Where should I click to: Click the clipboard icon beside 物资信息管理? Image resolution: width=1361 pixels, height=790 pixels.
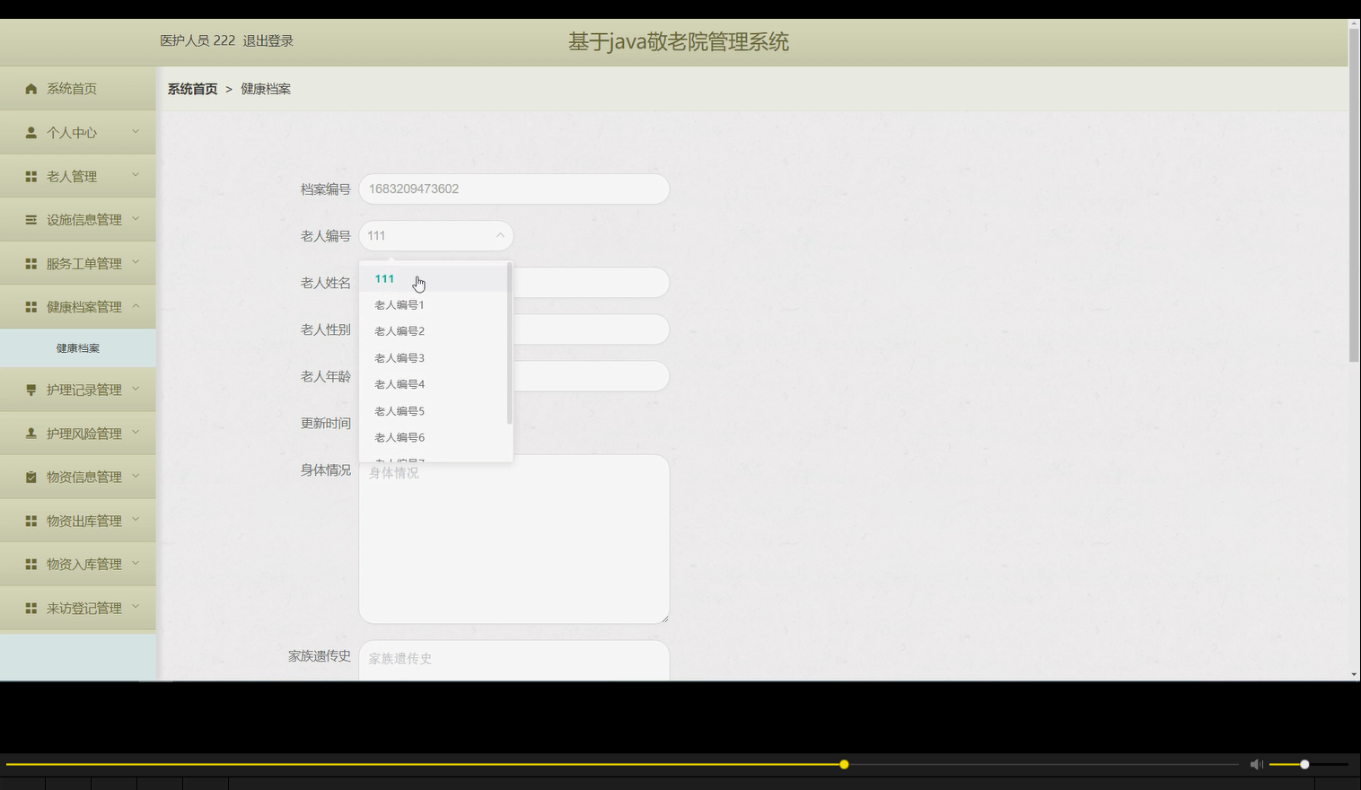tap(31, 477)
